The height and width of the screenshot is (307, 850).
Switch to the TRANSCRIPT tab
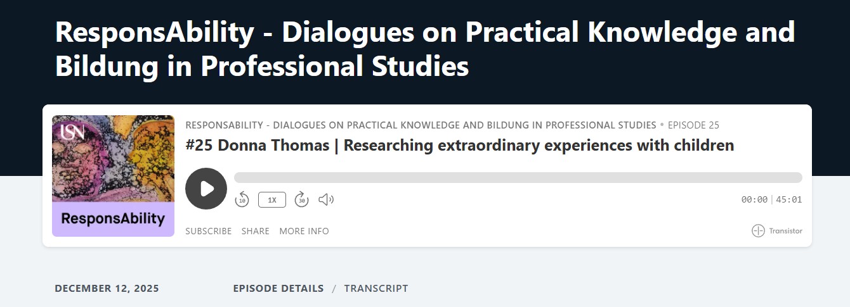376,288
